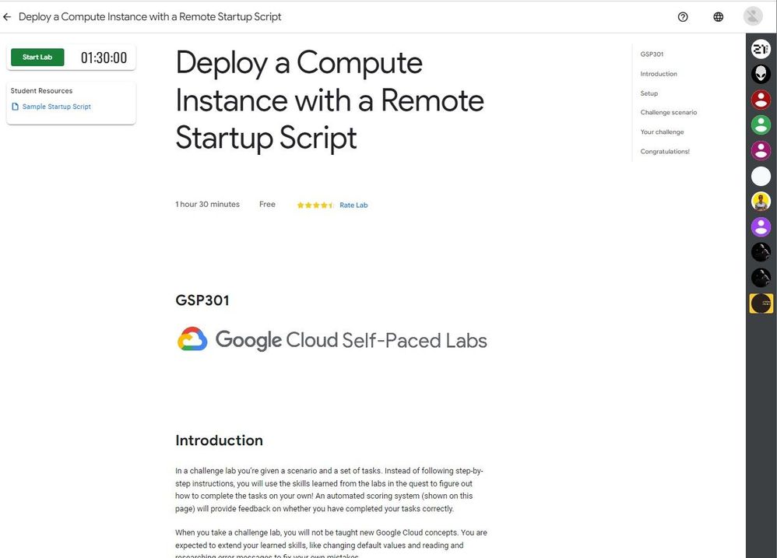The image size is (777, 558).
Task: Select the yellow-square dark avatar in sidebar
Action: [761, 304]
